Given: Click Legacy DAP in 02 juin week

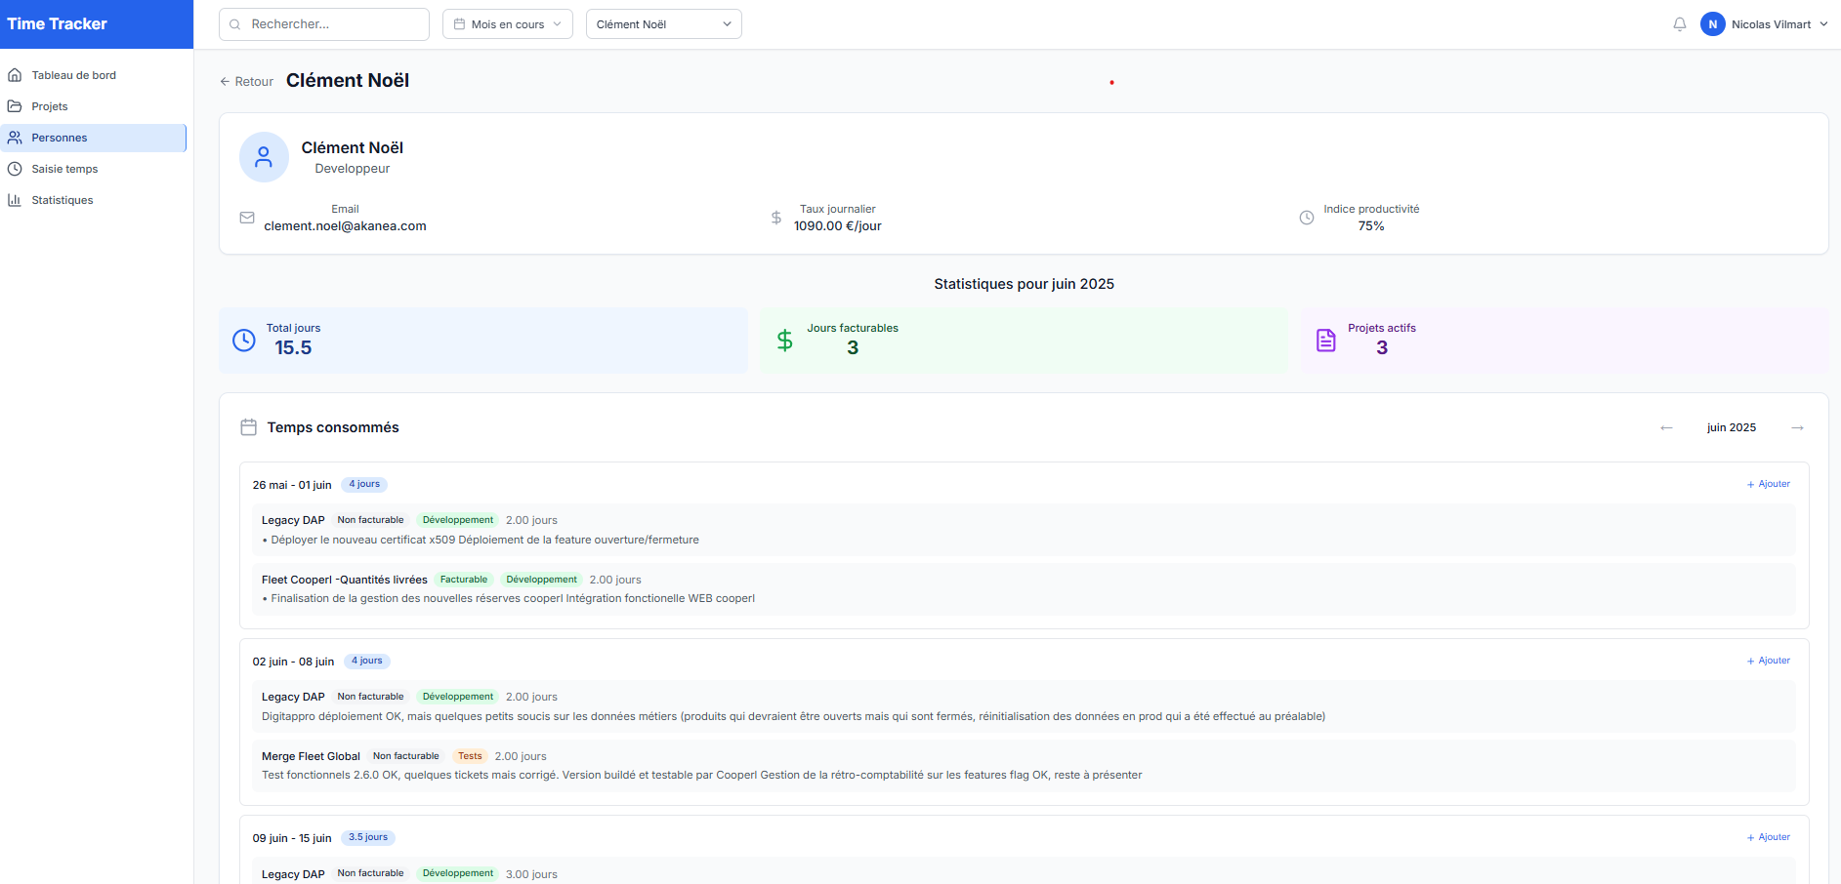Looking at the screenshot, I should (293, 697).
